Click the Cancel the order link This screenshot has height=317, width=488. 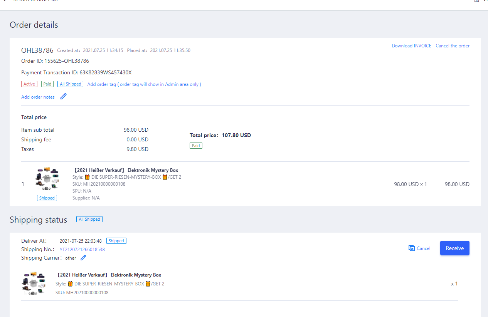point(453,46)
